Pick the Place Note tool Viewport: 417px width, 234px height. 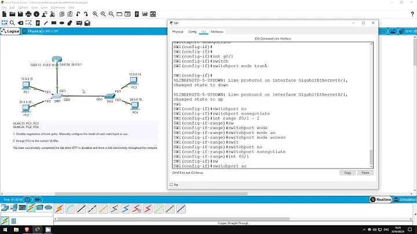pos(38,23)
